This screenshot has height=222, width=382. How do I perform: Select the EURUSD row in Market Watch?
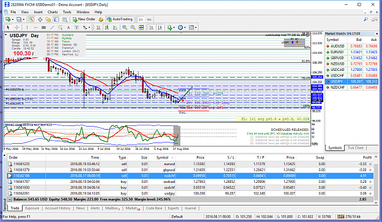click(351, 52)
